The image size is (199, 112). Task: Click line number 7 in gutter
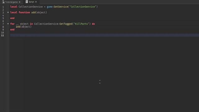[3, 24]
